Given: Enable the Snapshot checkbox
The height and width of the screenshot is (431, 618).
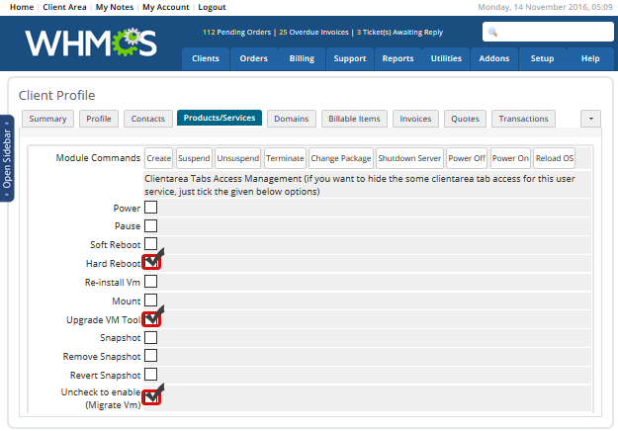Looking at the screenshot, I should coord(151,338).
